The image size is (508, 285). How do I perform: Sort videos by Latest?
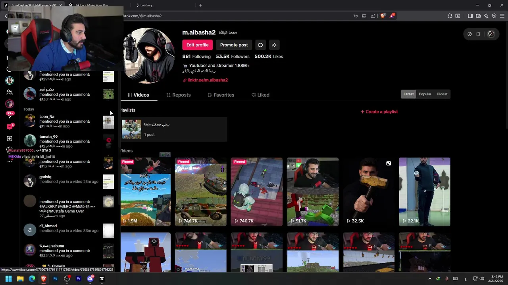(x=408, y=94)
